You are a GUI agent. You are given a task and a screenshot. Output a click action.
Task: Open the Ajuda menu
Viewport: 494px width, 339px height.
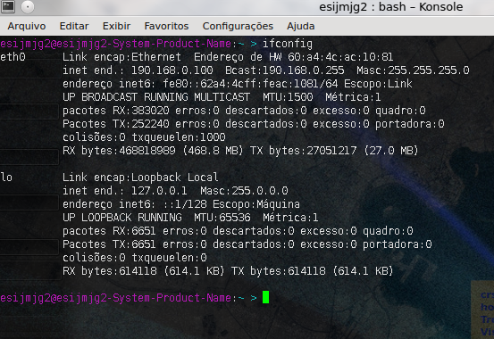(x=300, y=26)
